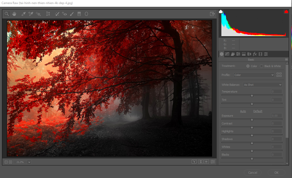
Task: Switch to the Tone Curve tab
Action: pos(227,54)
